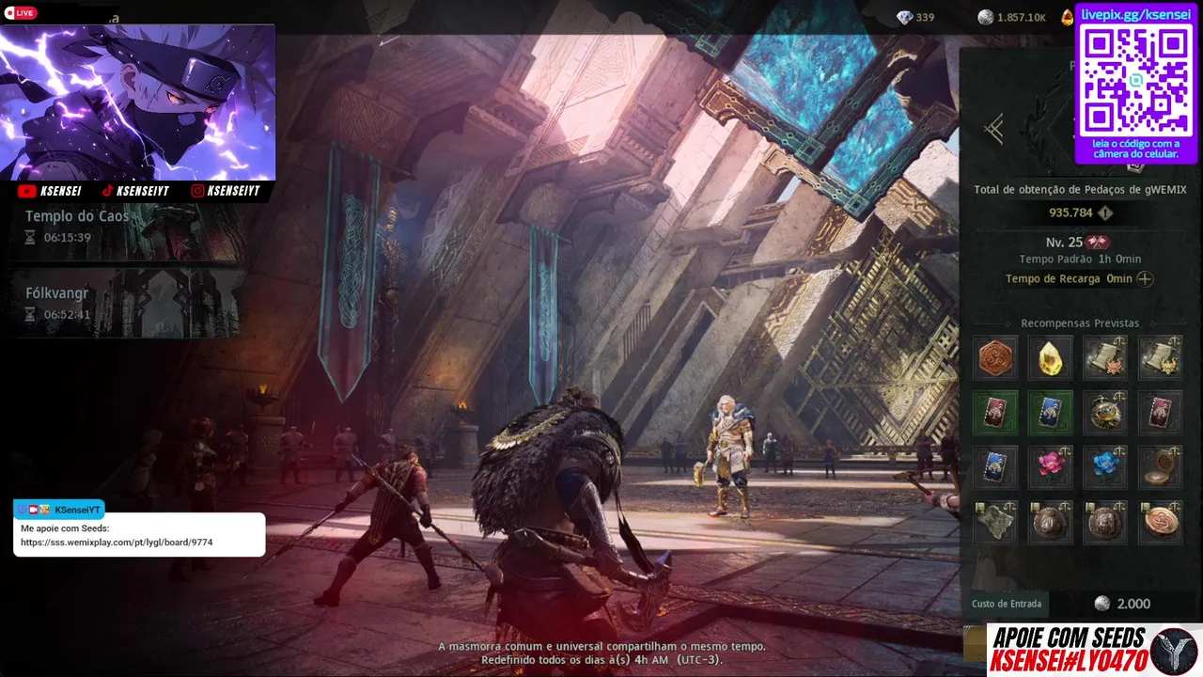Click the KSenseiYT chat username tag
Screen dimensions: 1203x677
tap(59, 510)
